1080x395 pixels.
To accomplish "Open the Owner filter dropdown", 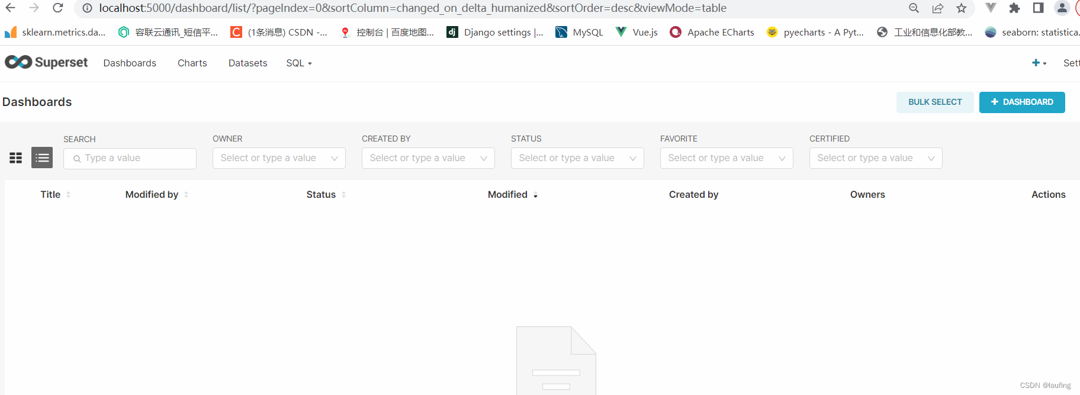I will pyautogui.click(x=279, y=158).
